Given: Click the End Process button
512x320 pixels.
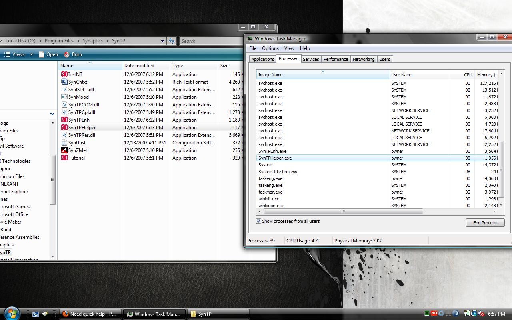Looking at the screenshot, I should [x=485, y=223].
